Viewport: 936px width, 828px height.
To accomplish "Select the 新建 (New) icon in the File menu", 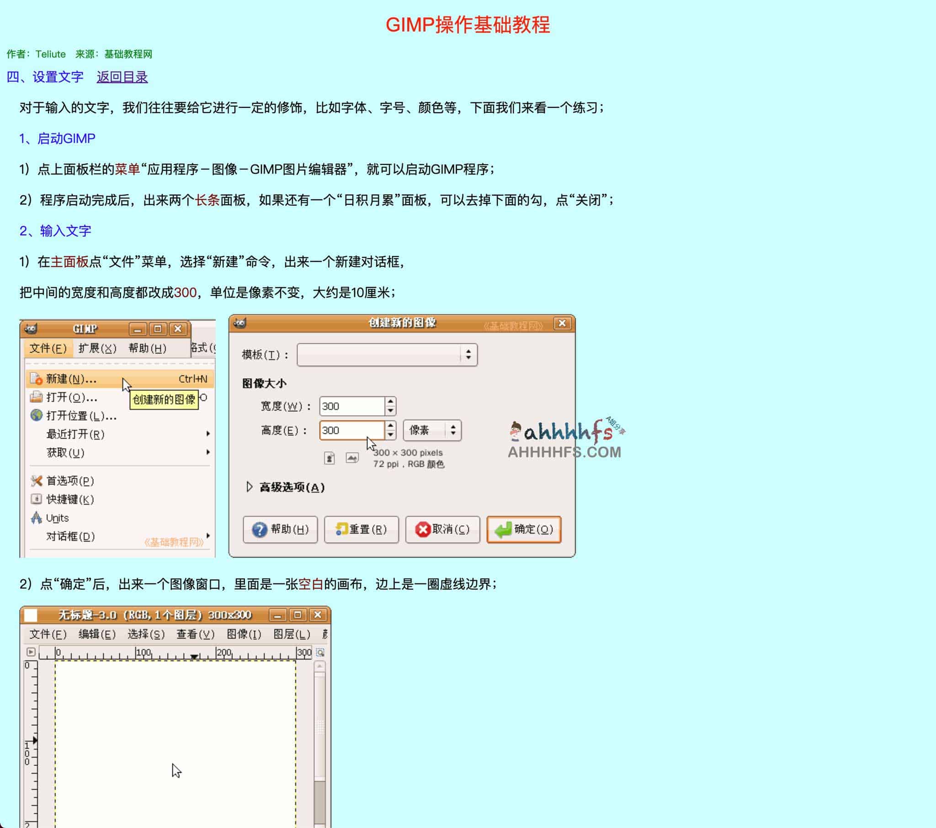I will tap(36, 378).
